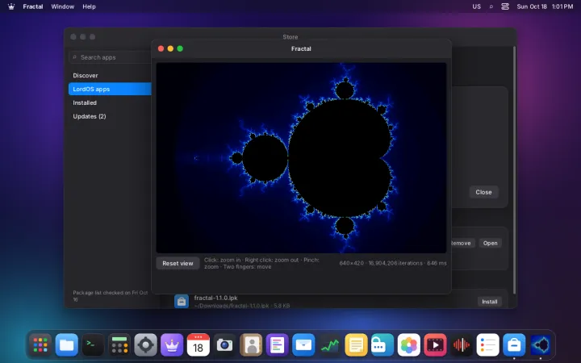Click the date and time in menu bar
This screenshot has width=581, height=363.
pyautogui.click(x=545, y=6)
